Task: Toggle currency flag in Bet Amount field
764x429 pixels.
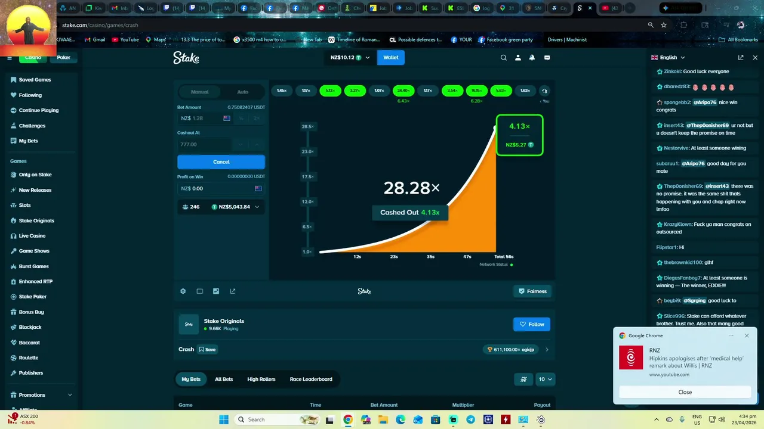Action: pyautogui.click(x=227, y=119)
